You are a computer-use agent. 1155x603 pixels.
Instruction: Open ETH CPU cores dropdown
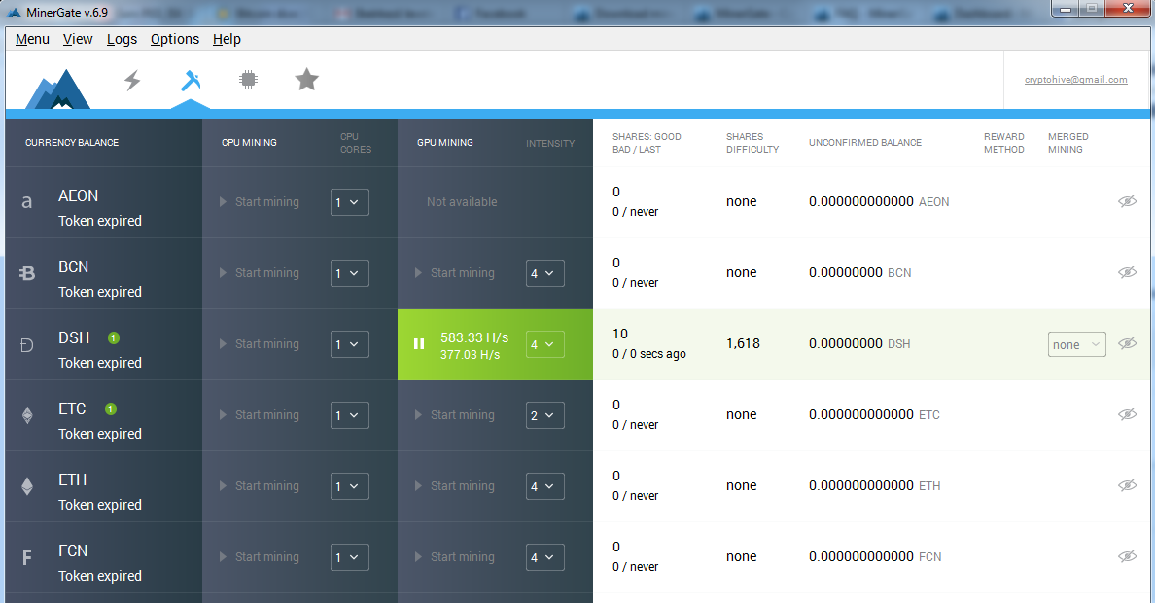(350, 486)
